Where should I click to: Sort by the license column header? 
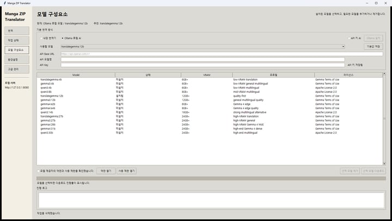click(348, 75)
